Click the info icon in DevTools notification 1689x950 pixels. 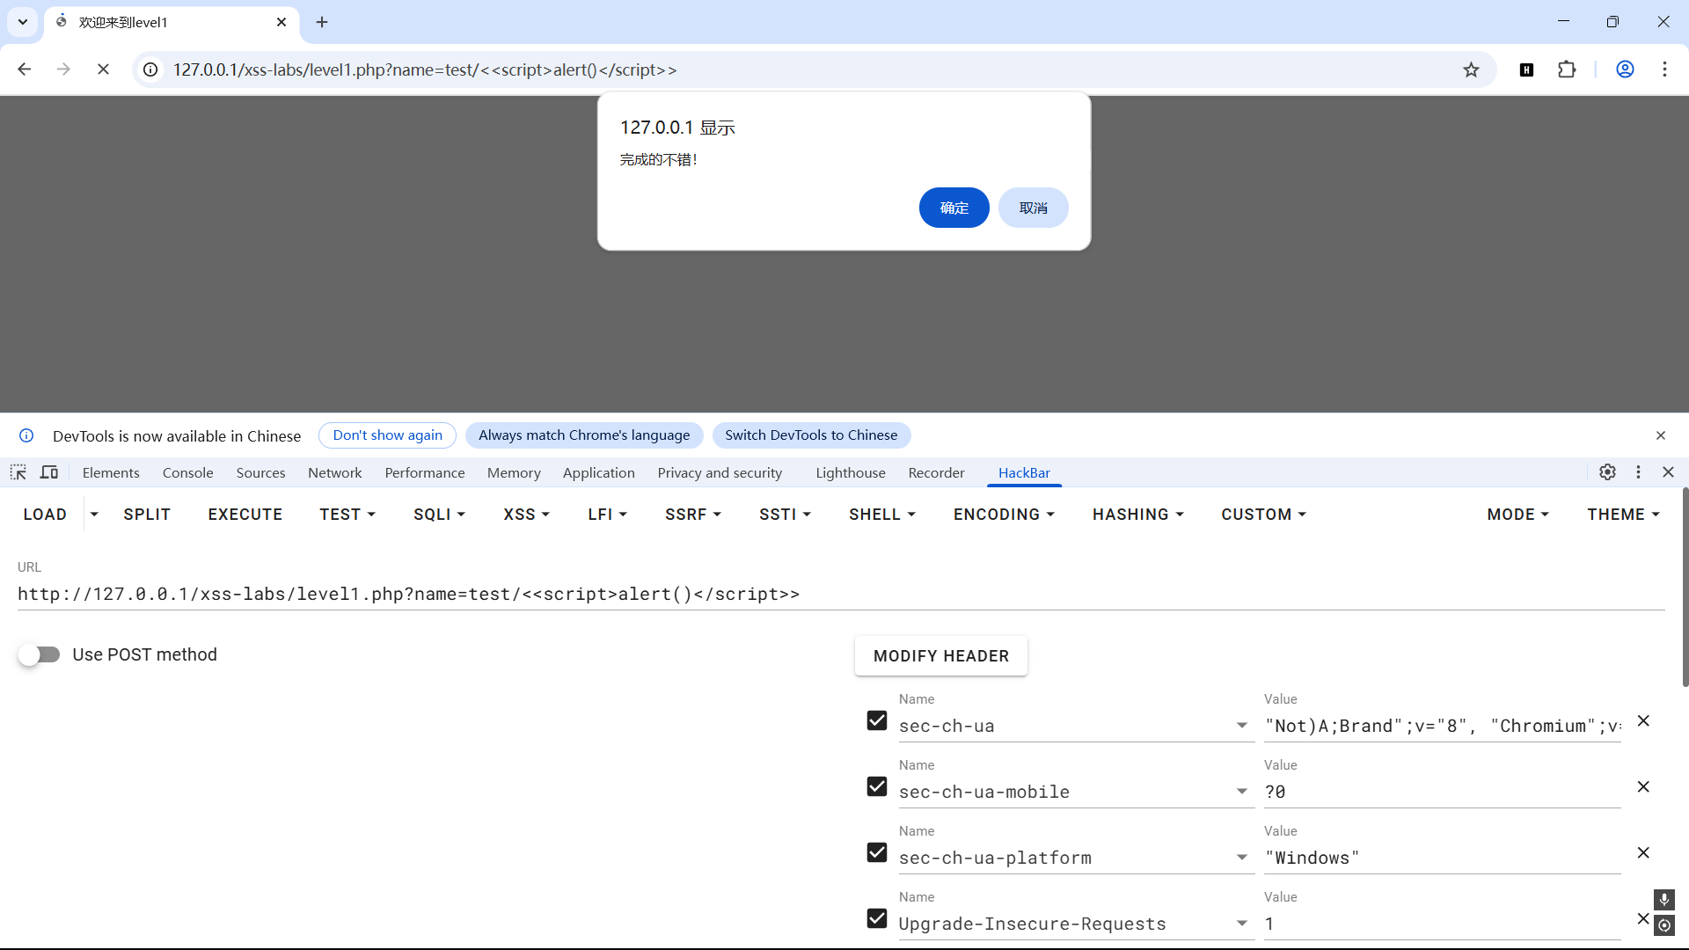click(26, 435)
